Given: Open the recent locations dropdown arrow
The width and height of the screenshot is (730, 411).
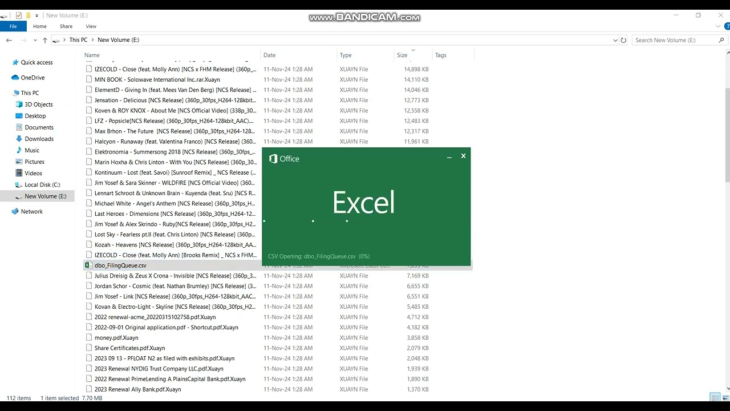Looking at the screenshot, I should 35,40.
